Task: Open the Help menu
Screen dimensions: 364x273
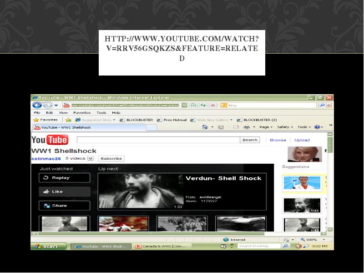Action: [116, 112]
